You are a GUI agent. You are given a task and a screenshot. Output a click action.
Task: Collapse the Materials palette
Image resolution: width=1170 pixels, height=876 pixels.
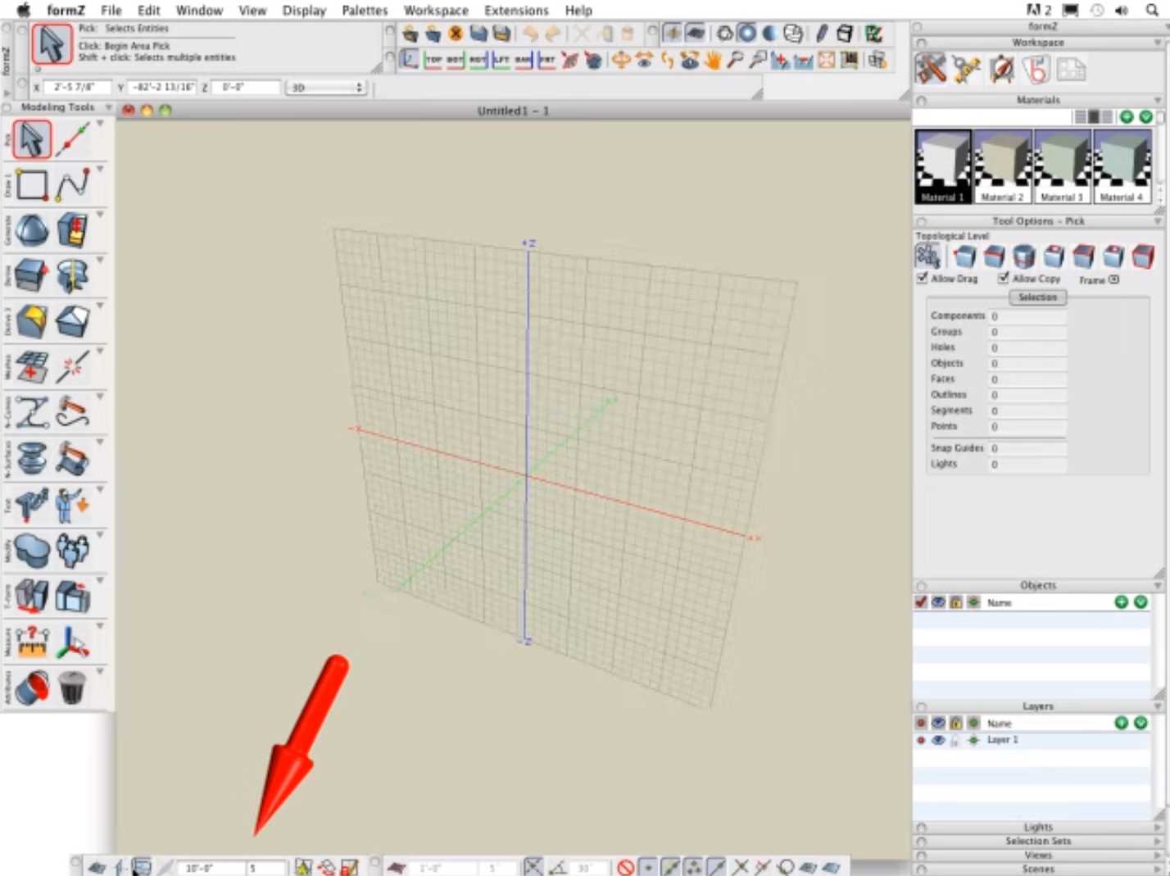1158,100
